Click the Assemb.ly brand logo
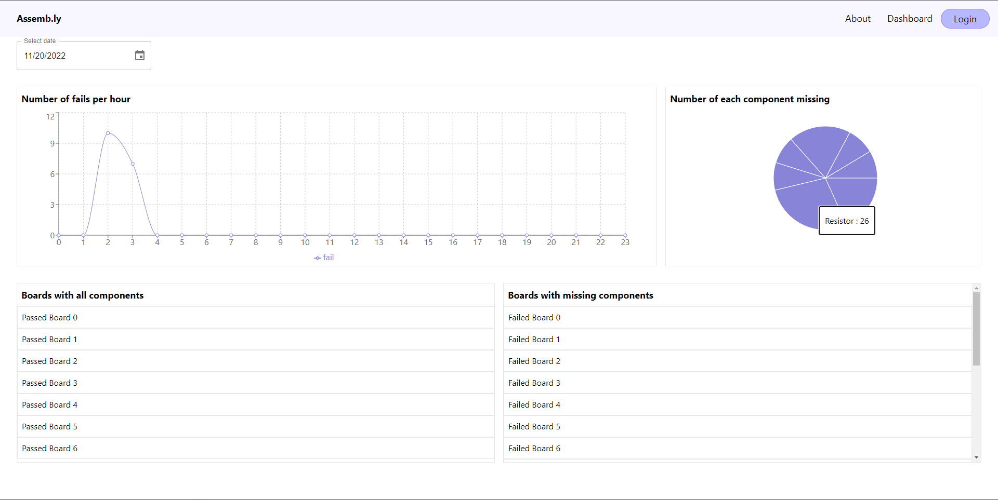 point(39,19)
